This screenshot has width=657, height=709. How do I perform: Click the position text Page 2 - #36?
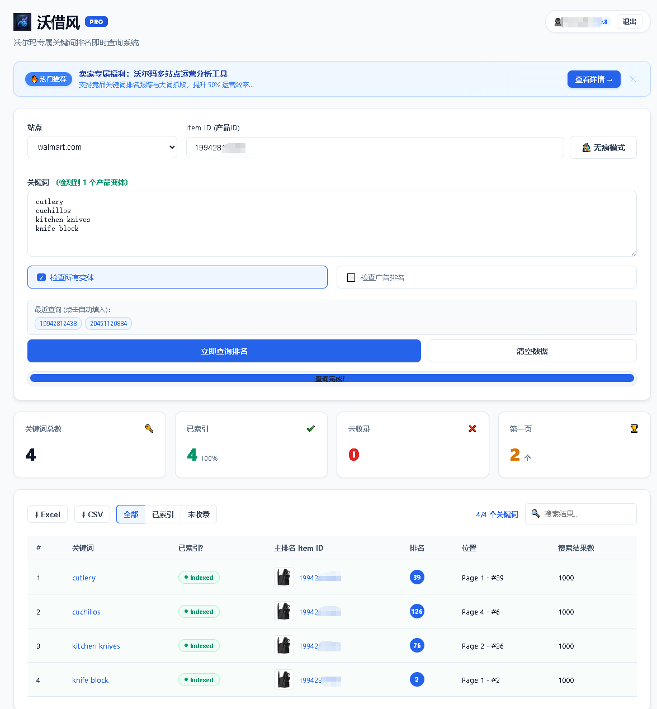tap(483, 646)
